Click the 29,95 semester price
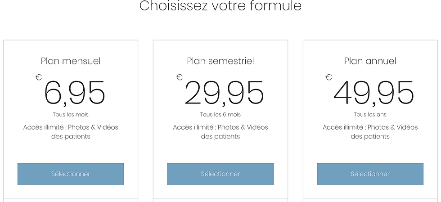441x202 pixels. [x=224, y=93]
